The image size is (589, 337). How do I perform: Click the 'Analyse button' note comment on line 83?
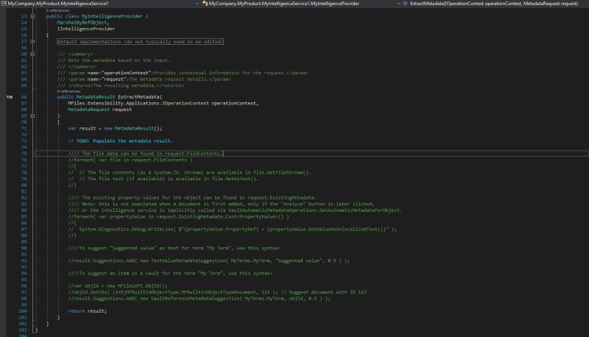tap(222, 204)
